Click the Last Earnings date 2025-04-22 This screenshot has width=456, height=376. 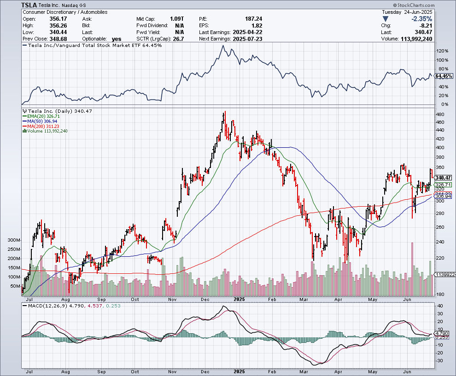pos(247,32)
